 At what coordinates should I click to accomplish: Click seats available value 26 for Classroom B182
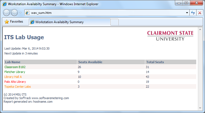click(79, 67)
